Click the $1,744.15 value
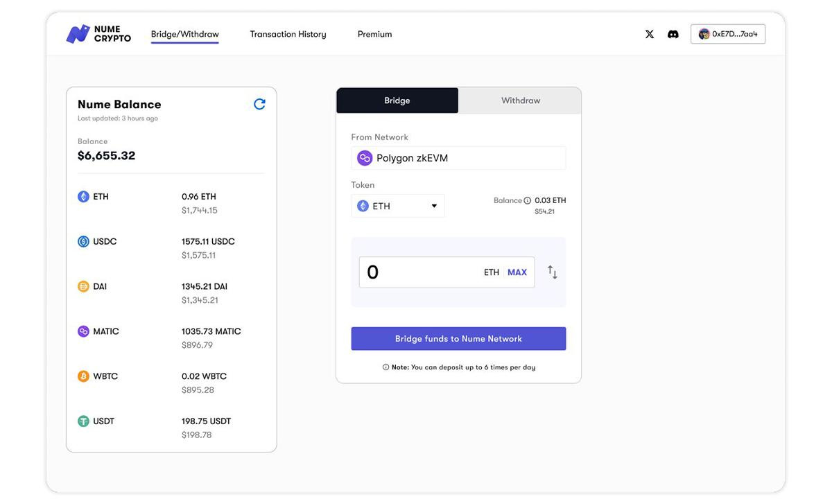 200,211
